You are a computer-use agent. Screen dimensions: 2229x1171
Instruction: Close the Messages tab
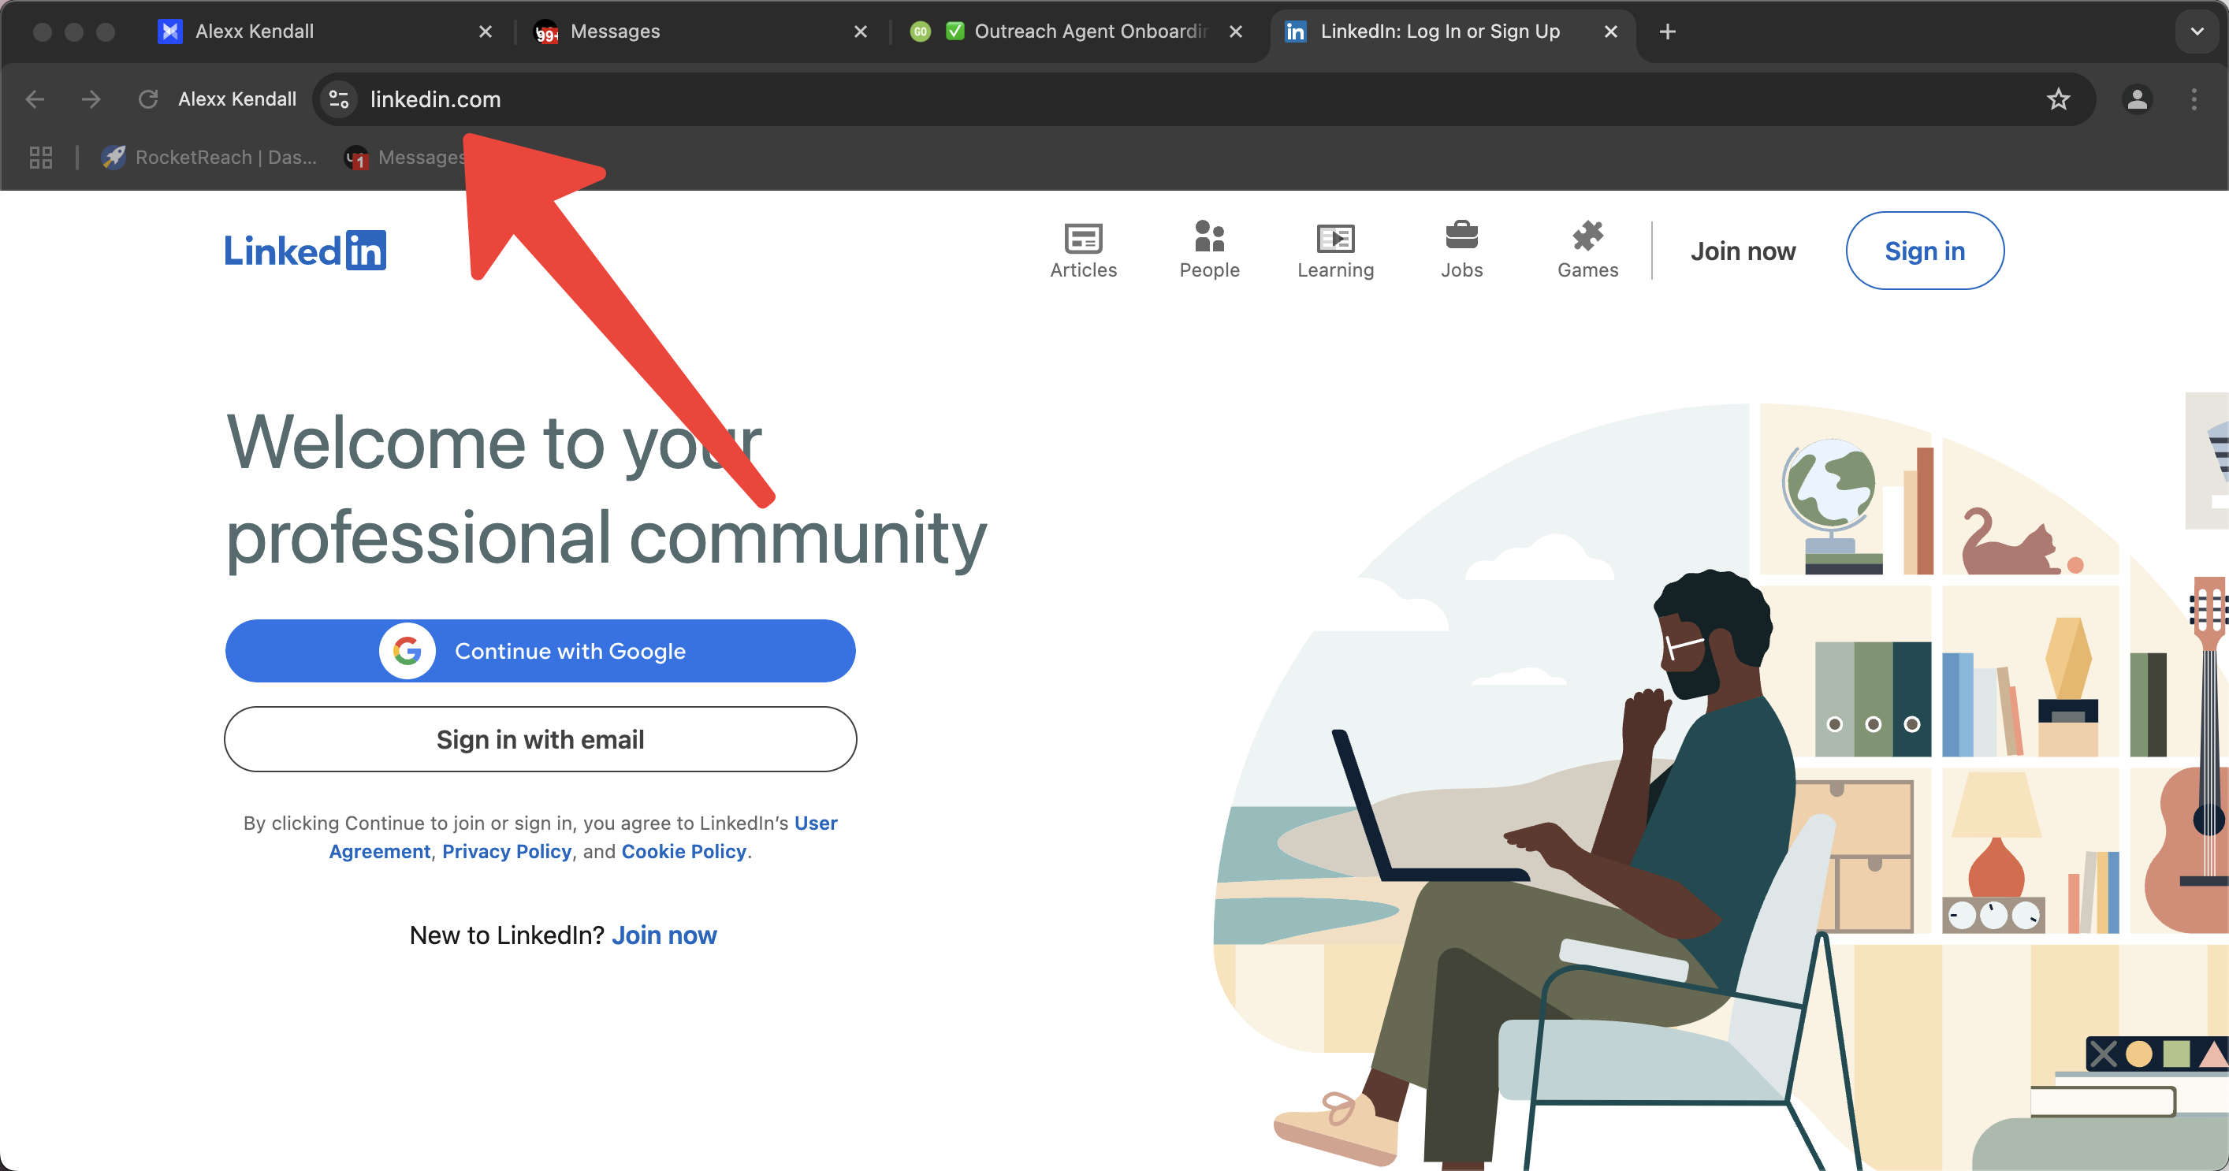(861, 32)
